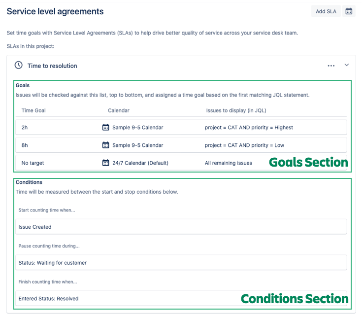The height and width of the screenshot is (315, 364).
Task: Click Sample 9-5 Calendar in the 2h row
Action: tap(137, 127)
